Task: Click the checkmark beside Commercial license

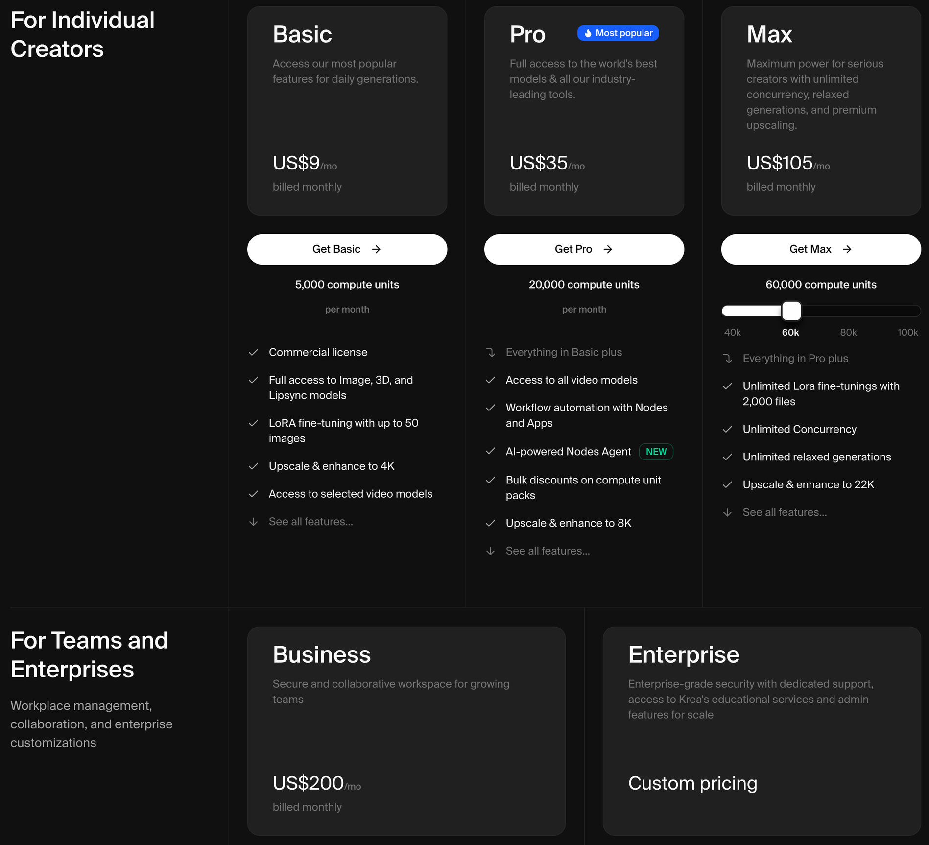Action: pyautogui.click(x=253, y=352)
